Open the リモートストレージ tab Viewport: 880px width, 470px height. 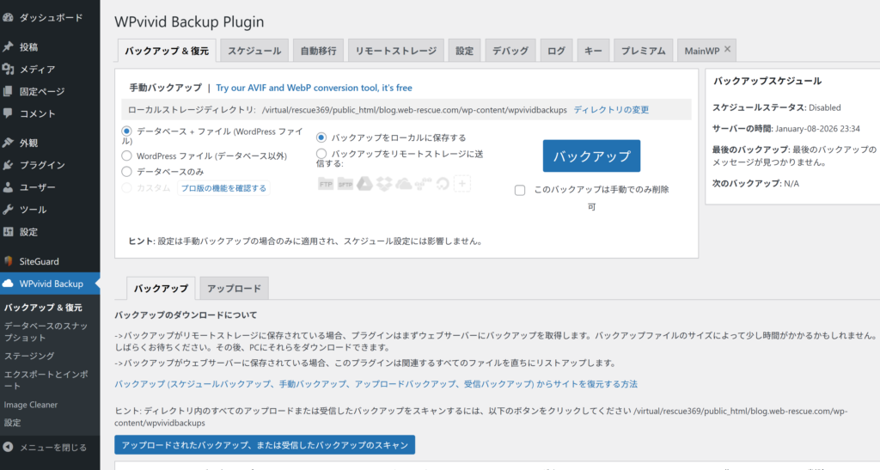click(x=396, y=51)
